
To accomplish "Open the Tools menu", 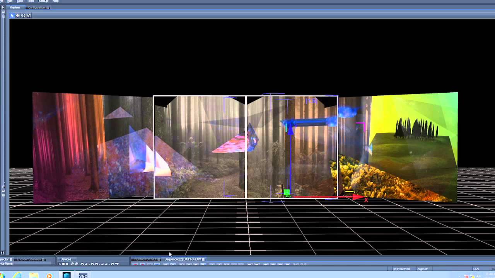I will pos(31,1).
